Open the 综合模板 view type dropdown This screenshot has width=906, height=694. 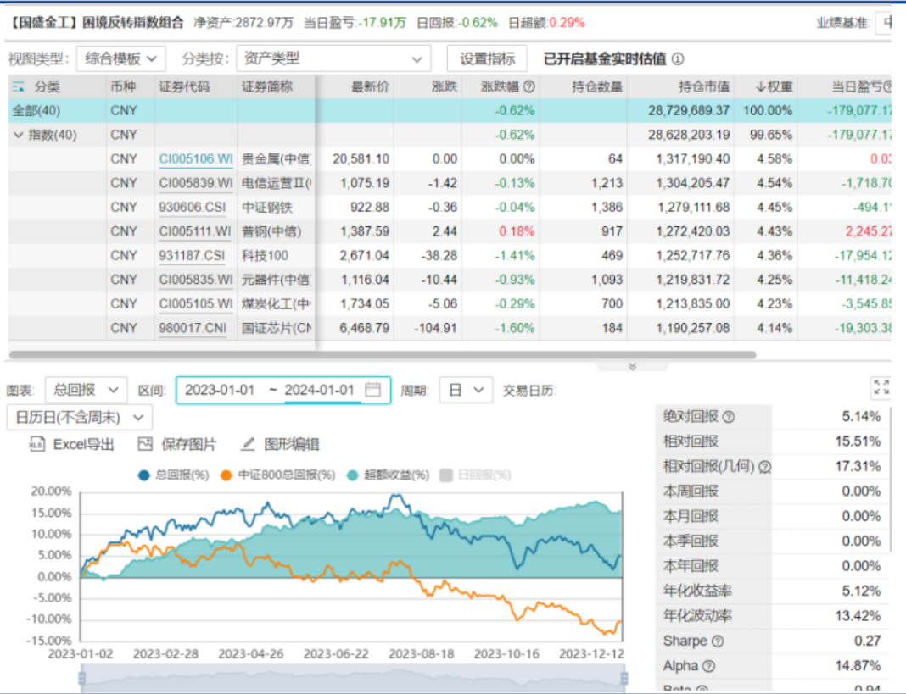point(121,58)
